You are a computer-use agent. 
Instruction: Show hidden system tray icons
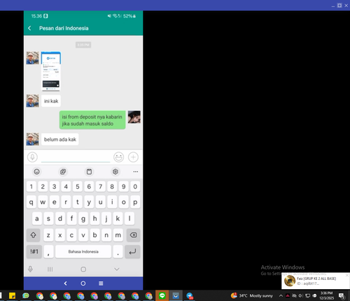[281, 295]
